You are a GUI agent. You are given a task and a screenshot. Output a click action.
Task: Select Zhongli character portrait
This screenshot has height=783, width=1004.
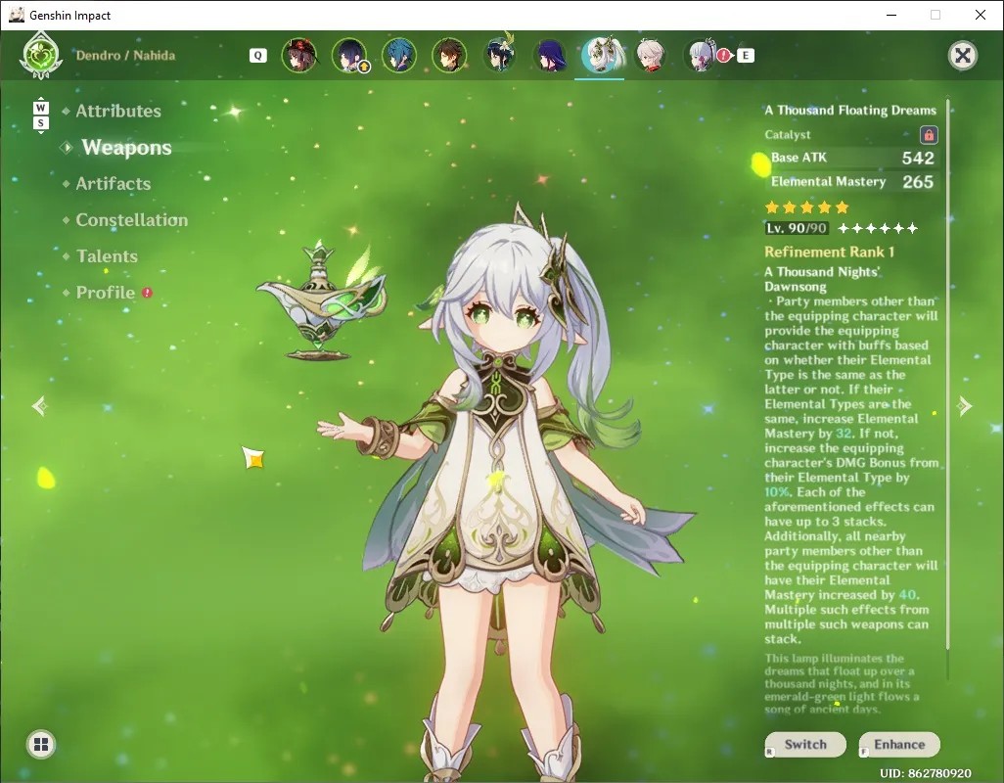pyautogui.click(x=449, y=56)
